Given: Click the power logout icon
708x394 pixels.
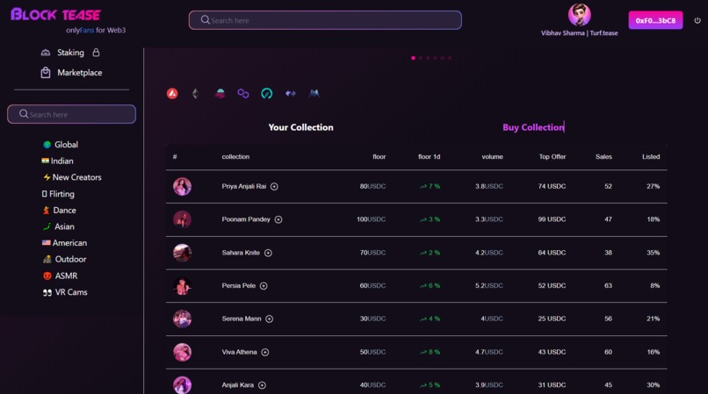Looking at the screenshot, I should pyautogui.click(x=697, y=20).
